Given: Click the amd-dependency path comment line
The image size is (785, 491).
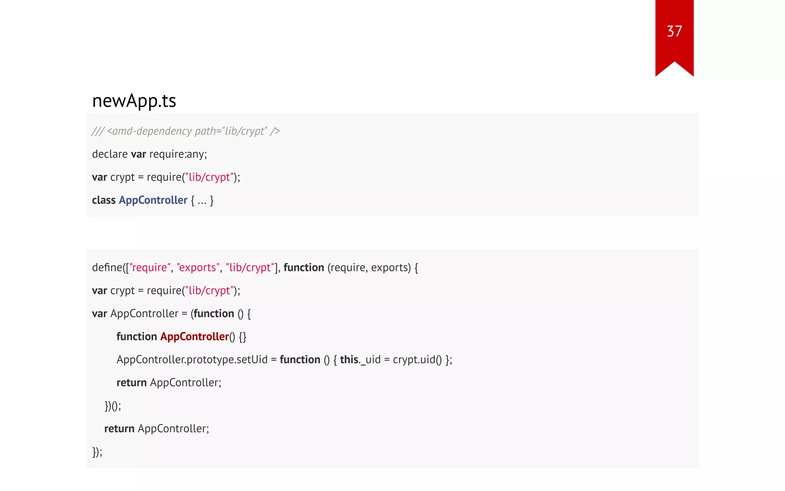Looking at the screenshot, I should click(186, 131).
